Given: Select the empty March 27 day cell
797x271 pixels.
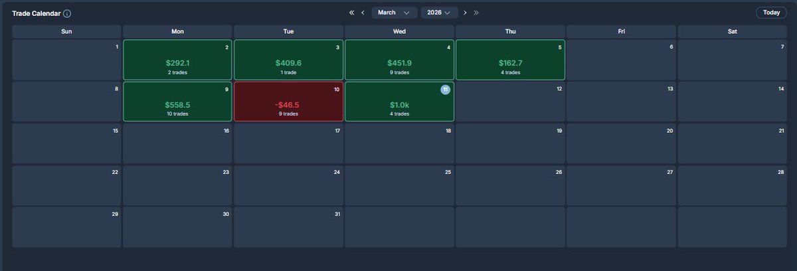Looking at the screenshot, I should pyautogui.click(x=621, y=185).
